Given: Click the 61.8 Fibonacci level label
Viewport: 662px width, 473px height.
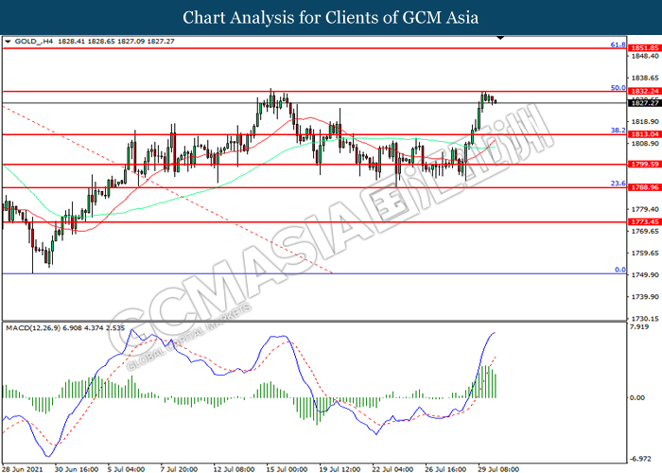Looking at the screenshot, I should (x=618, y=44).
